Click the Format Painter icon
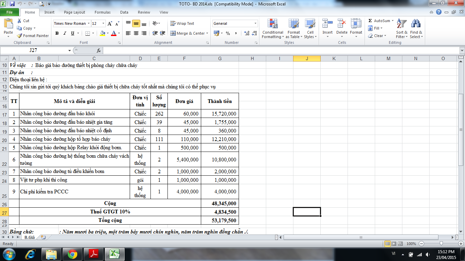Viewport: 465px width, 261px height. (20, 36)
